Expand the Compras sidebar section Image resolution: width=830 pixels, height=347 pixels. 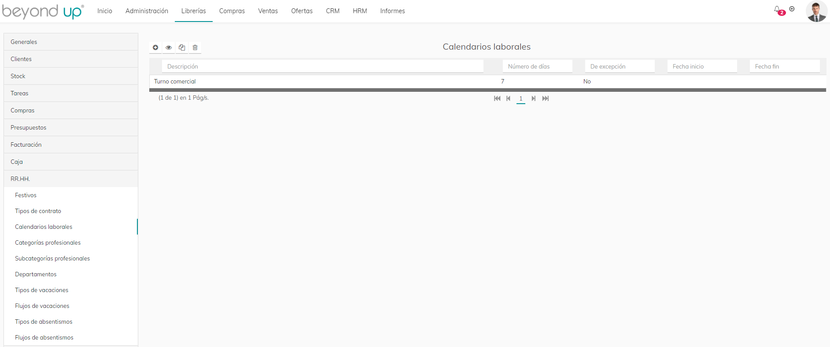pos(71,110)
